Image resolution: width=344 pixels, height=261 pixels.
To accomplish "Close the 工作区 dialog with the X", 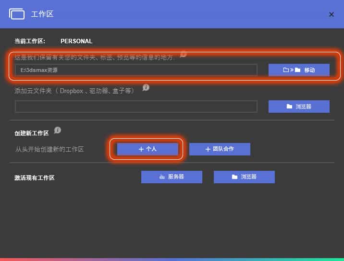I will pos(331,14).
